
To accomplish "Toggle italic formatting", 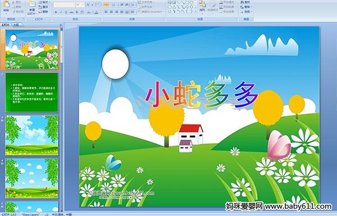I will pos(61,12).
